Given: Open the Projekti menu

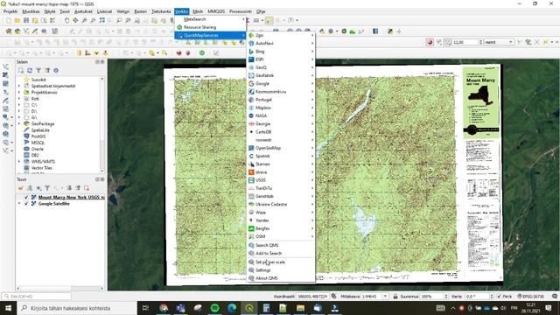Looking at the screenshot, I should [x=10, y=11].
